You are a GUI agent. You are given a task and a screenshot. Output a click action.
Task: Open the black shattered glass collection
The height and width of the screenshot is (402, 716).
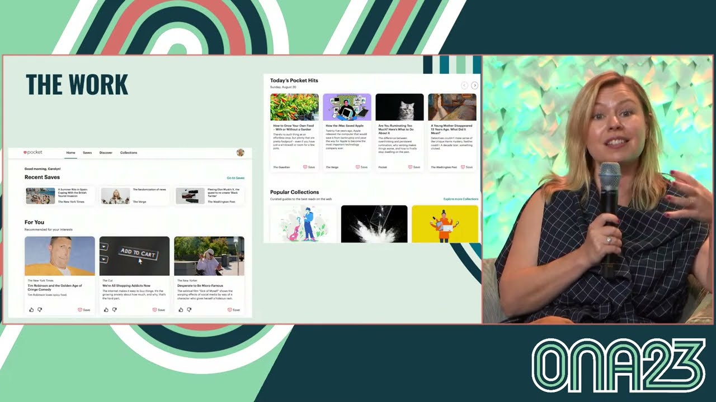pos(374,224)
